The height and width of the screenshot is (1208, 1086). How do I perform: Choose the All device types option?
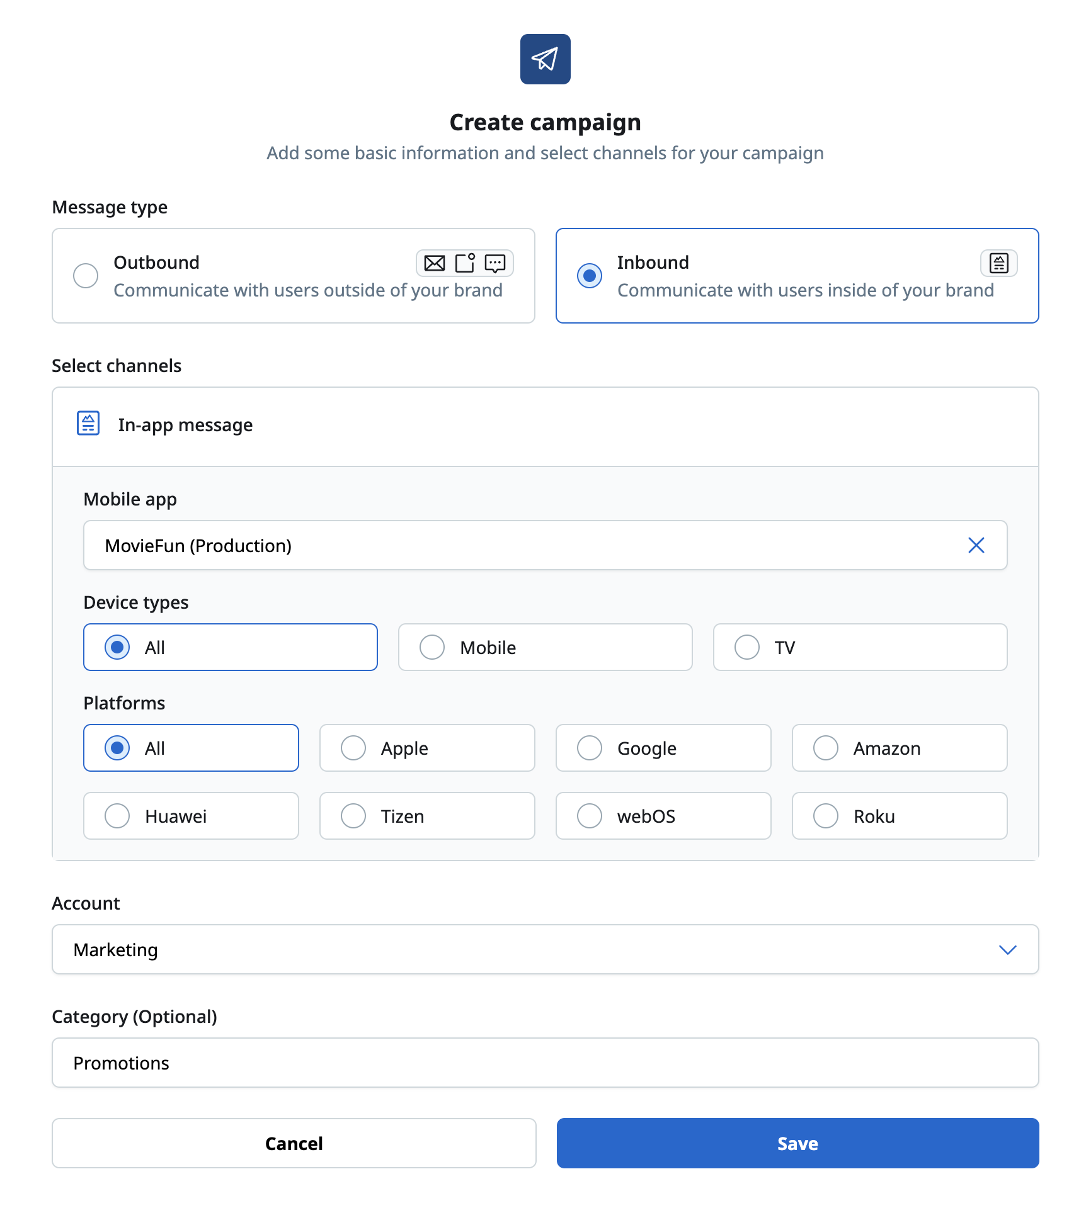[x=231, y=647]
